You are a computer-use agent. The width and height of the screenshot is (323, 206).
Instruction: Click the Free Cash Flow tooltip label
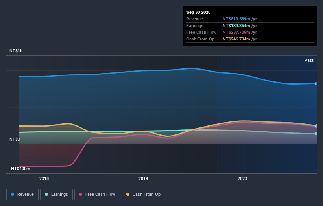point(201,32)
